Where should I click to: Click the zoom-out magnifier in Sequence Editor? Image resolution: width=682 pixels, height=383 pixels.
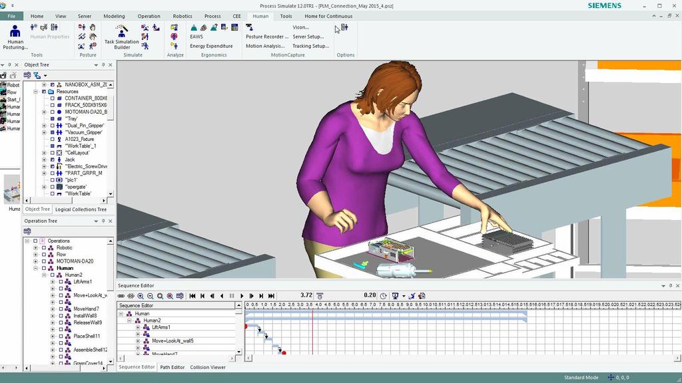[x=150, y=296]
